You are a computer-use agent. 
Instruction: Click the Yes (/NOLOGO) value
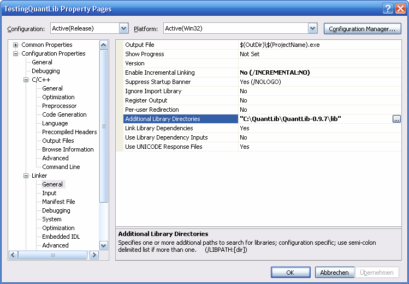(x=260, y=82)
